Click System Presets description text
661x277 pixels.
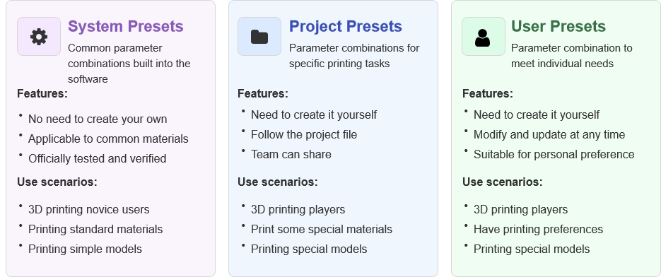point(129,64)
